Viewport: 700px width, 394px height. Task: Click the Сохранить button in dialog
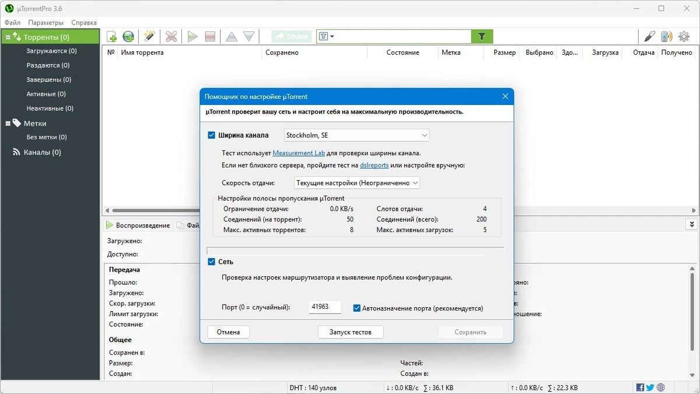(x=471, y=332)
